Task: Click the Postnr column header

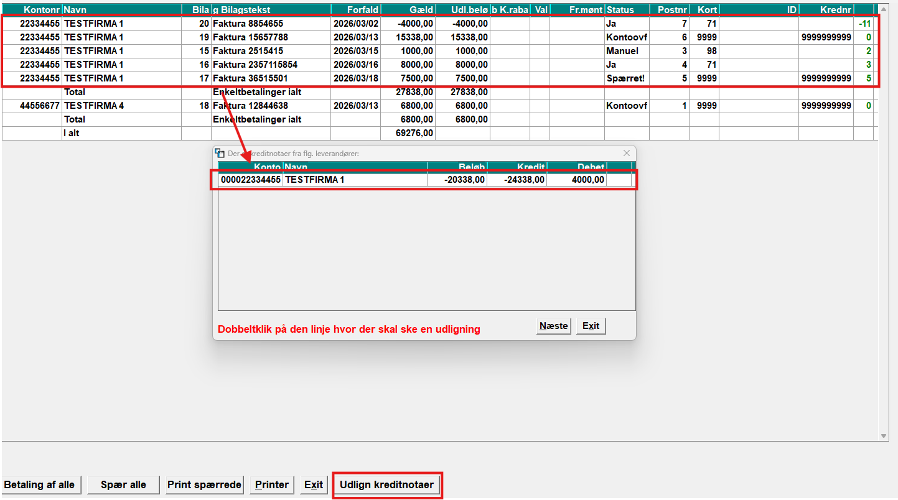Action: 669,10
